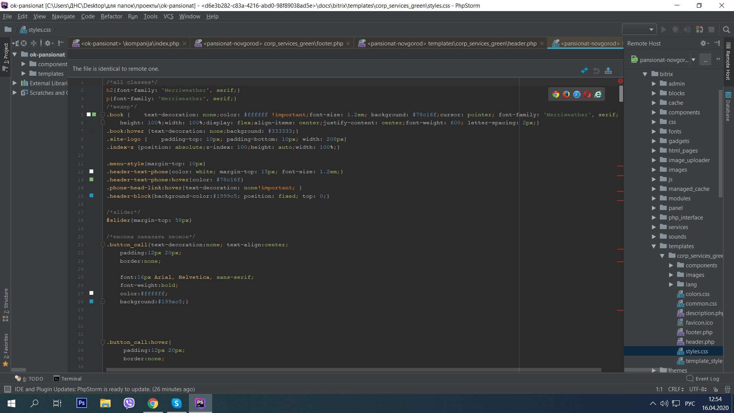This screenshot has width=734, height=413.
Task: Open preview in Firefox browser icon
Action: tap(566, 94)
